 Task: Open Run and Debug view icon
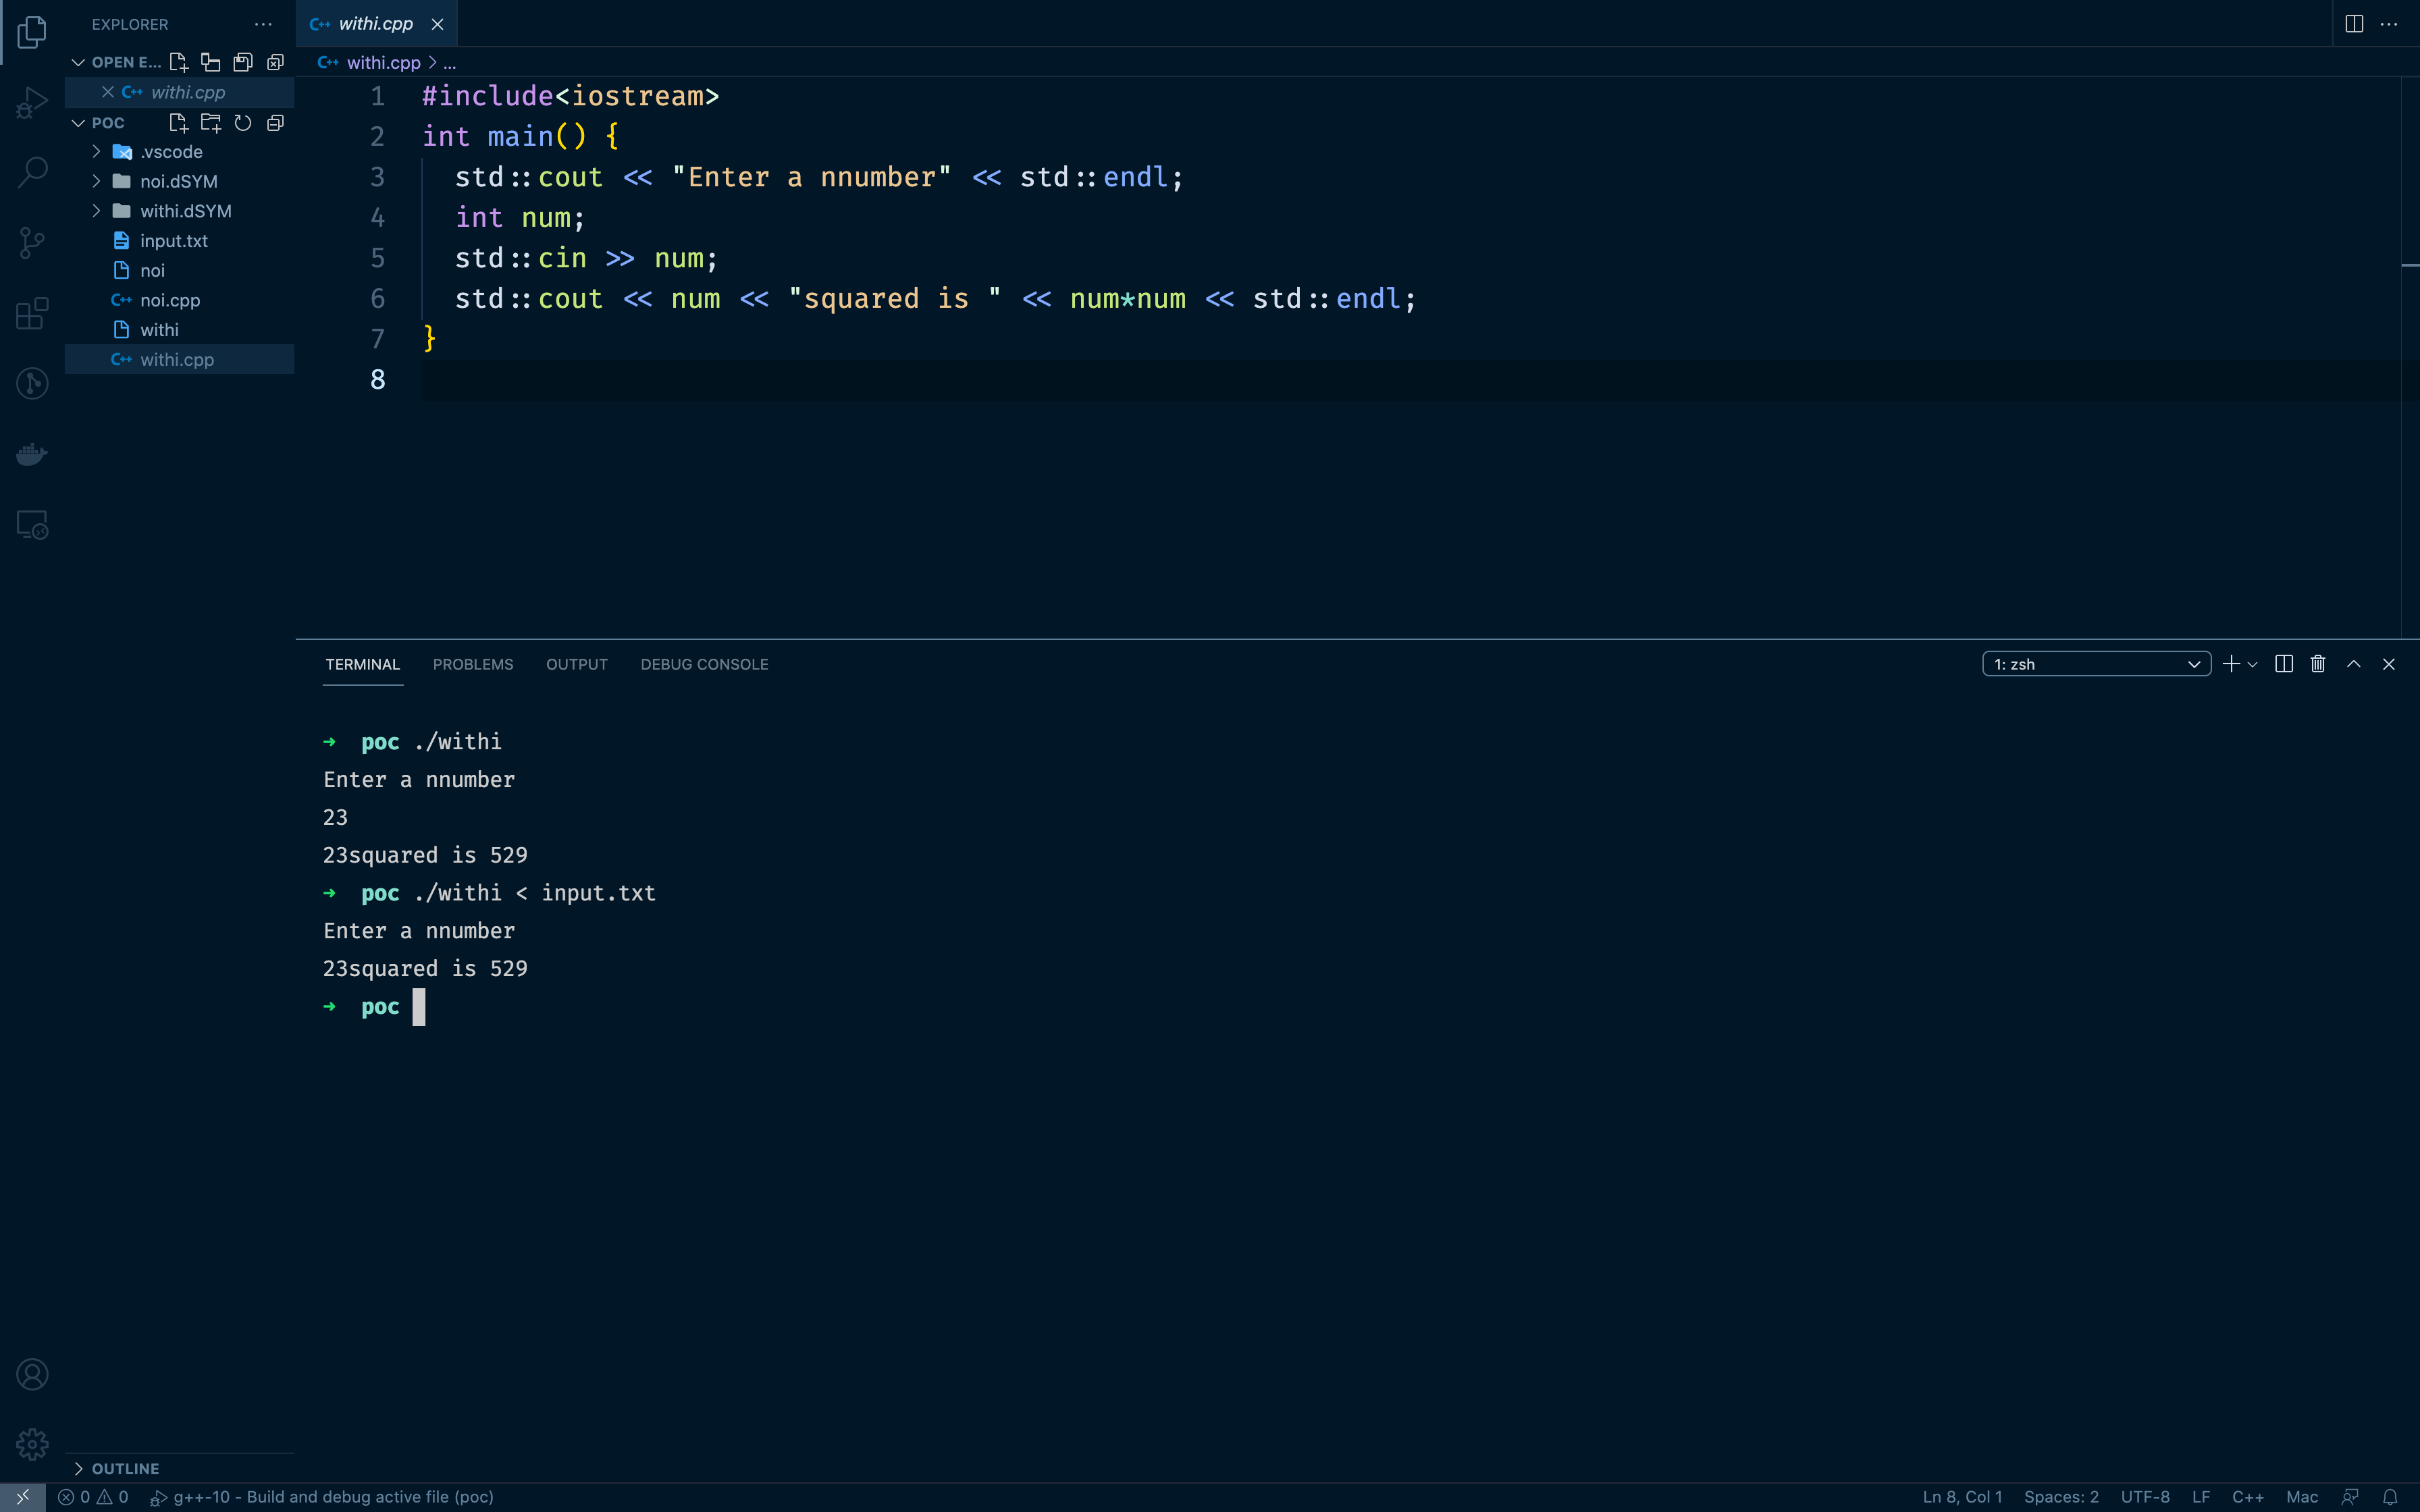pyautogui.click(x=32, y=102)
